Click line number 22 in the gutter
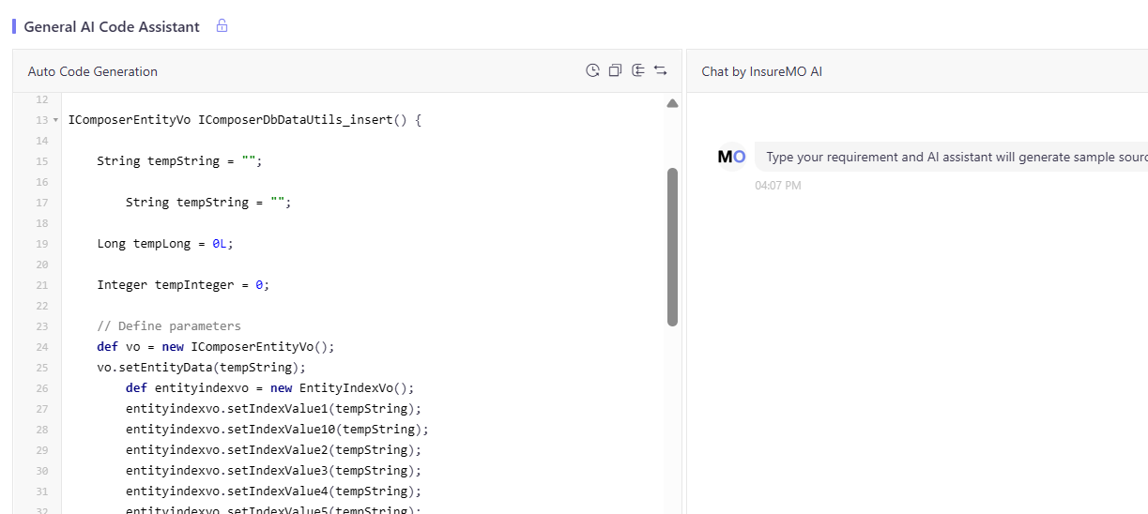This screenshot has height=514, width=1148. pos(41,306)
